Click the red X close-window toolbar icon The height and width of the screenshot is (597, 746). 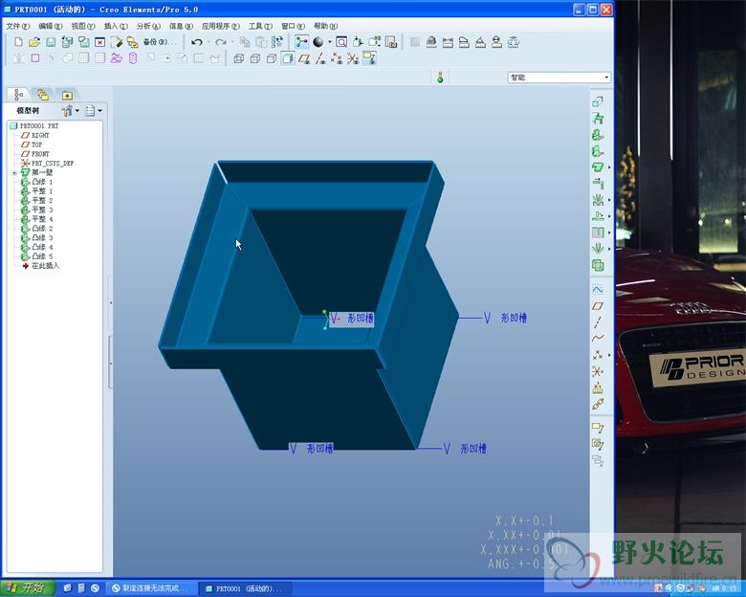click(x=99, y=42)
